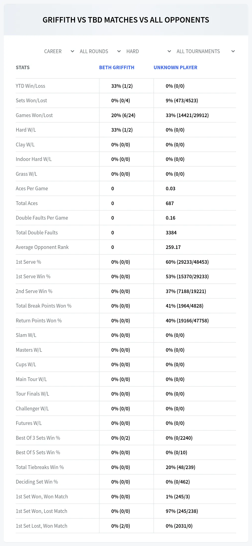
Task: Click the Total Tiebreaks Win % label
Action: 40,467
